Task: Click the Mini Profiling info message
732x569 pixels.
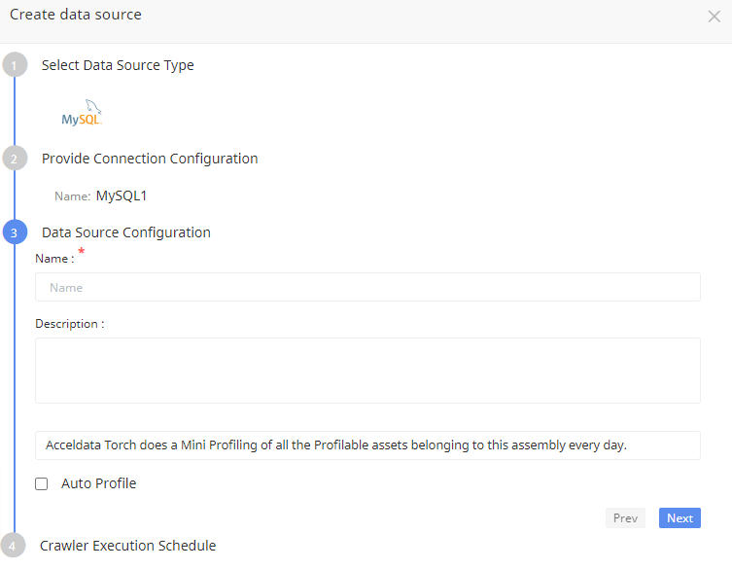Action: tap(367, 445)
